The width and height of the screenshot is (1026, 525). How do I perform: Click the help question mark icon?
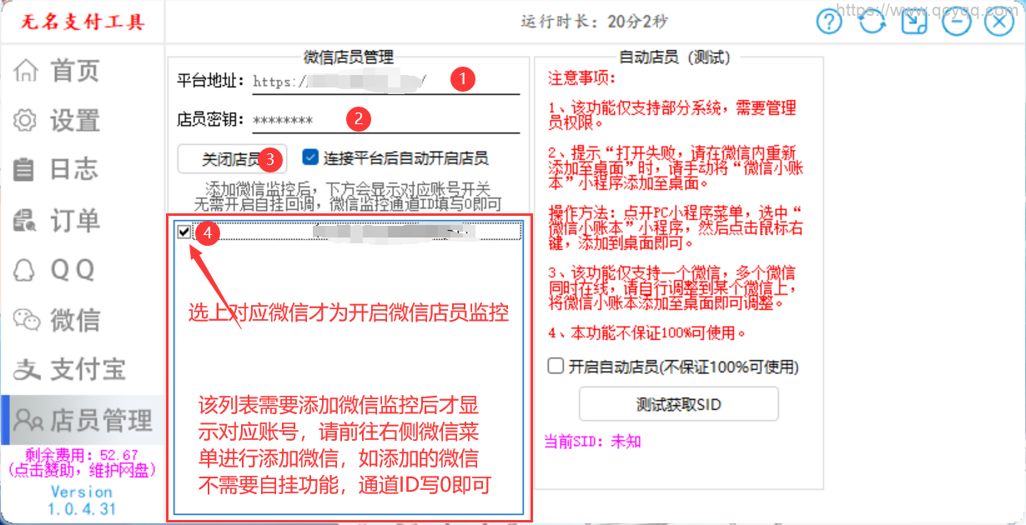coord(829,22)
